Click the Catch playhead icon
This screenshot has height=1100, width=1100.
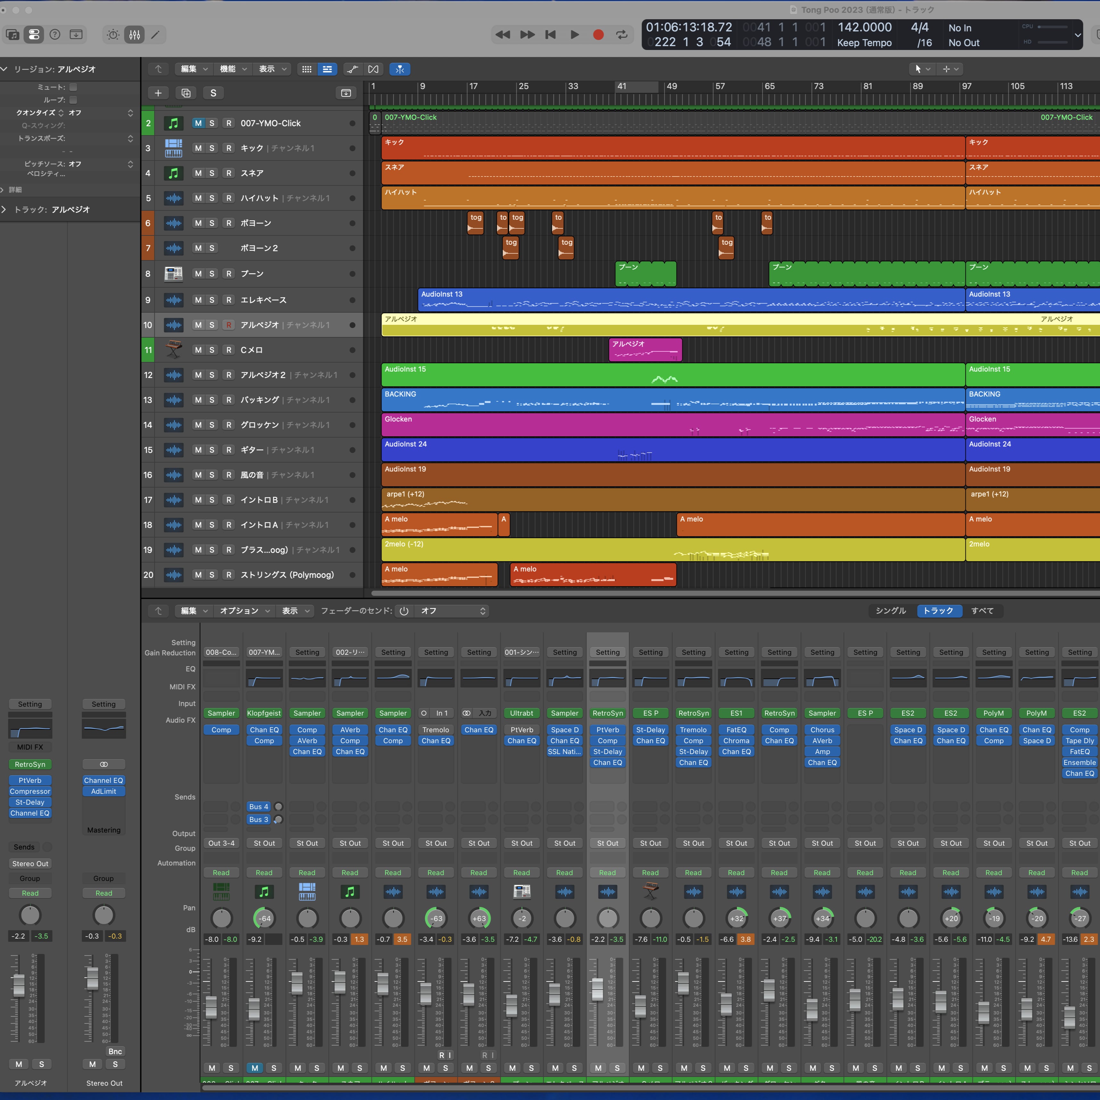(x=400, y=69)
